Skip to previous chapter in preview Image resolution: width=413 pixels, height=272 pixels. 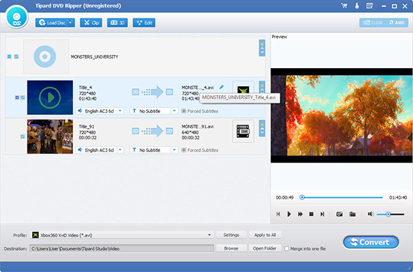[278, 214]
